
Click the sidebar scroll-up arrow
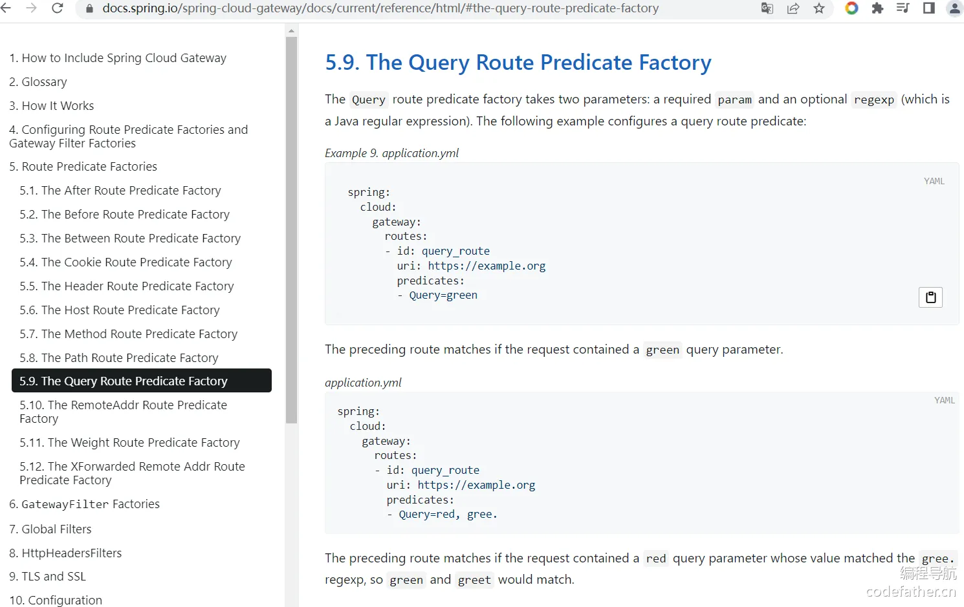[291, 30]
